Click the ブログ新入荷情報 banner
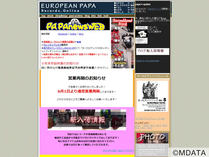 click(x=153, y=51)
